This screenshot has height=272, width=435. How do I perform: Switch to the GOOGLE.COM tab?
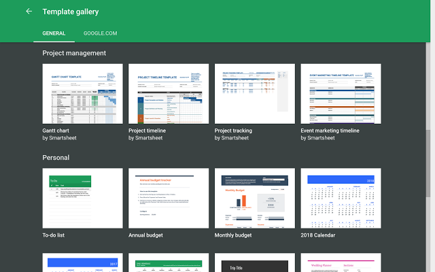coord(100,33)
